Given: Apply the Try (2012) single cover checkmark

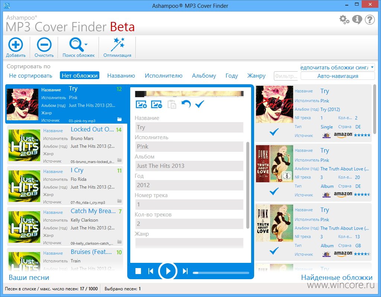Looking at the screenshot, I should click(274, 132).
